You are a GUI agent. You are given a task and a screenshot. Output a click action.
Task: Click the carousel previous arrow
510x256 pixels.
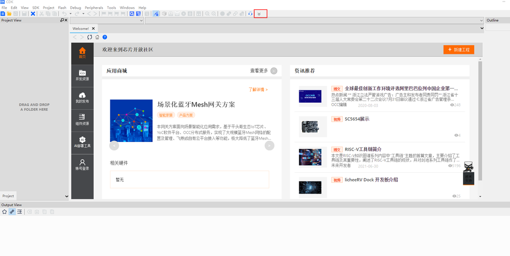click(114, 146)
